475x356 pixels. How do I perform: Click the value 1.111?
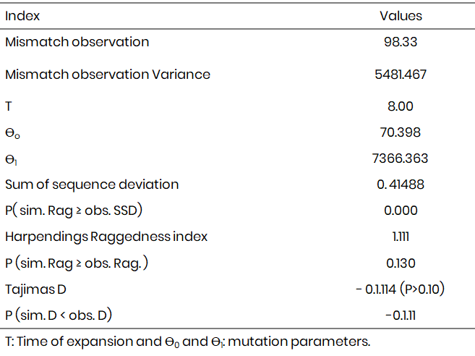pyautogui.click(x=401, y=237)
